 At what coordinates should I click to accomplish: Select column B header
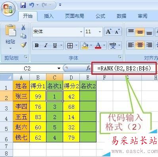[38, 78]
